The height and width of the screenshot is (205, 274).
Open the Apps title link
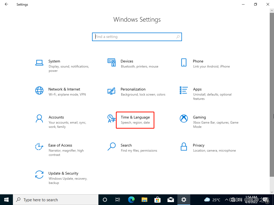(x=197, y=89)
